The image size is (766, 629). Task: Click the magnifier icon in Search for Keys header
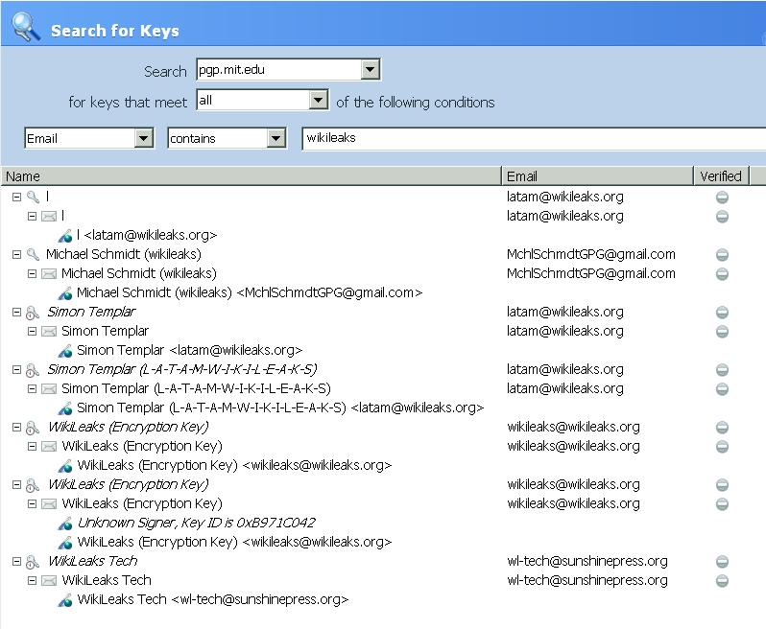(25, 26)
